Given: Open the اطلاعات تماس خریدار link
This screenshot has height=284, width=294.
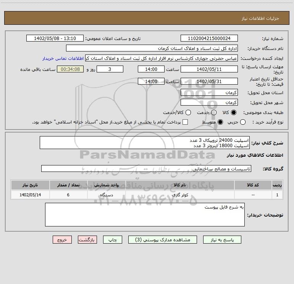Looking at the screenshot, I should coord(63,58).
